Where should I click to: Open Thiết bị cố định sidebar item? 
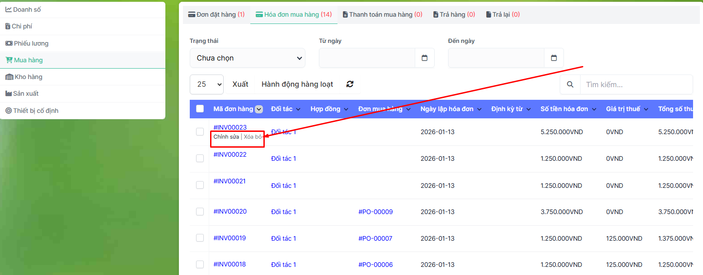[x=36, y=111]
